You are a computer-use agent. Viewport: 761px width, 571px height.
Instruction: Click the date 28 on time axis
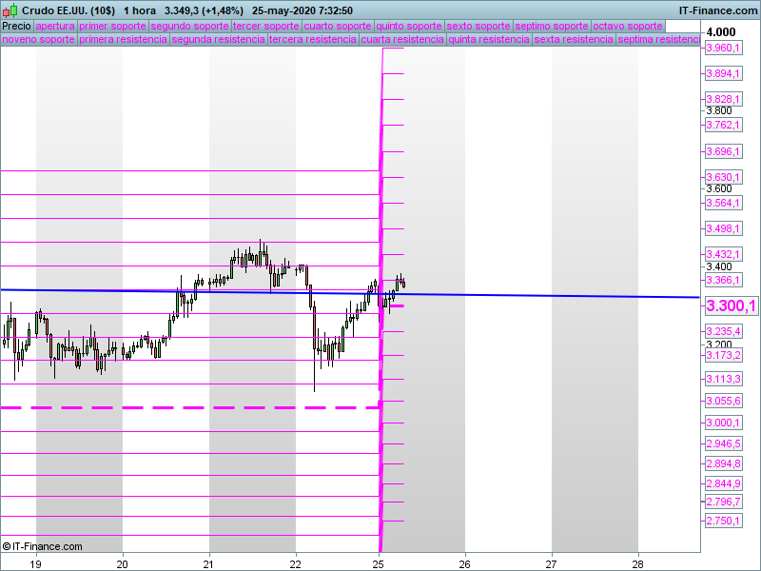pyautogui.click(x=637, y=563)
